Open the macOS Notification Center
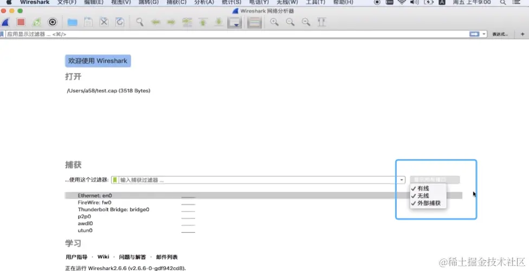Screen dimensions: 529x271 coord(517,2)
